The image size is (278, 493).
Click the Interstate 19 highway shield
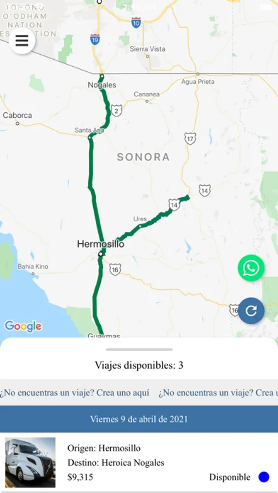pos(95,39)
